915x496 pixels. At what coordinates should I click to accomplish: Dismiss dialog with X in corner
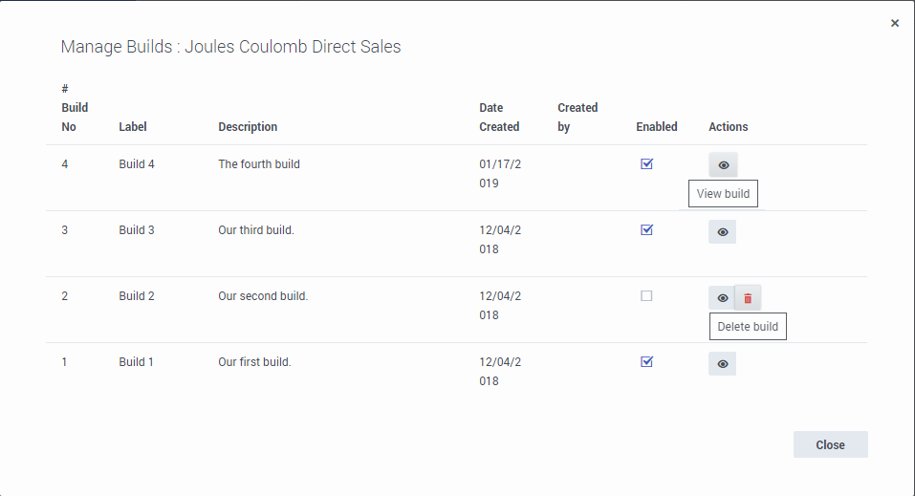click(895, 23)
